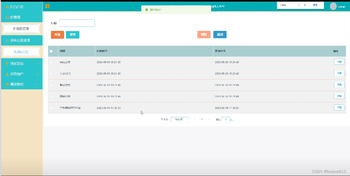Image resolution: width=350 pixels, height=176 pixels.
Task: Open 系统公告 submenu item
Action: [x=21, y=52]
